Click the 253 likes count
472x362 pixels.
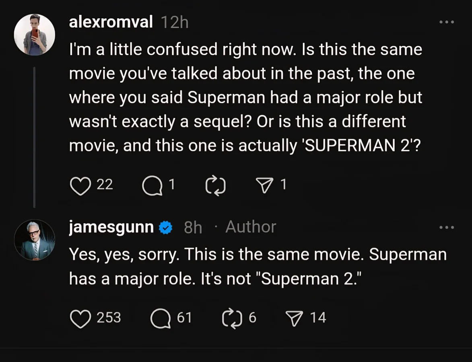tap(109, 318)
